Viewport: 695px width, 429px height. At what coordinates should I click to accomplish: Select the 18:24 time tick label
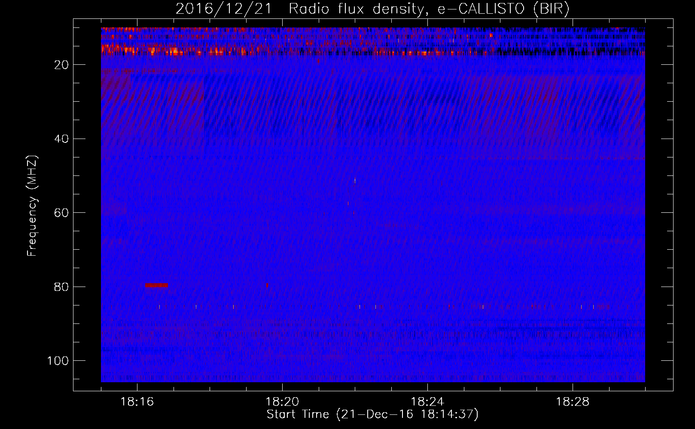coord(427,402)
